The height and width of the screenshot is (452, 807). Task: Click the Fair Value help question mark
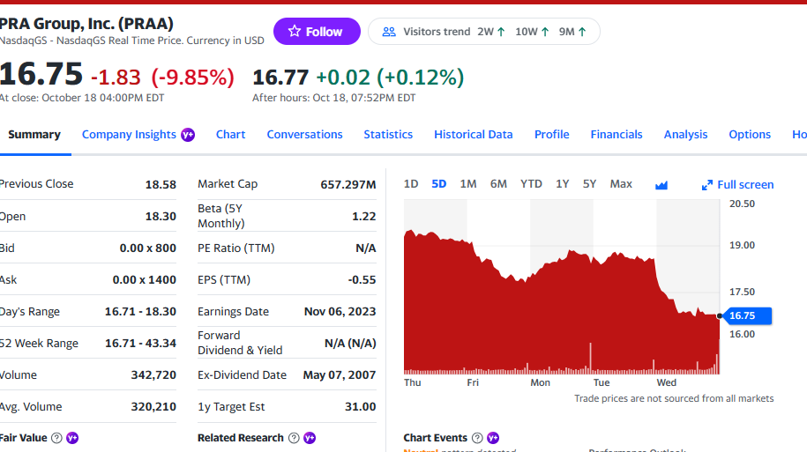(x=57, y=438)
